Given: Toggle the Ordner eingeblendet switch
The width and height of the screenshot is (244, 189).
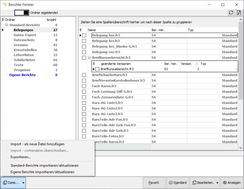Looking at the screenshot, I should point(21,13).
